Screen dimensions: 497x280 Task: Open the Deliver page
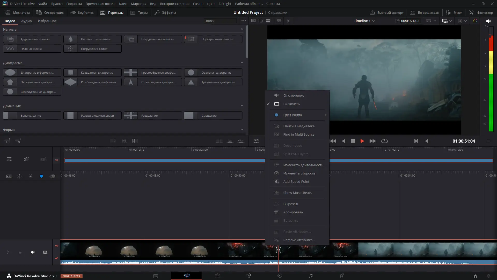click(341, 276)
